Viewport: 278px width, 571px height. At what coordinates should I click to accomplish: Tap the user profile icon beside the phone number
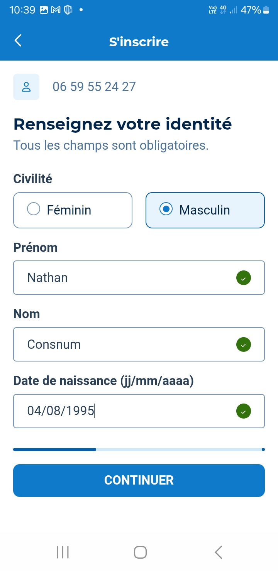pyautogui.click(x=26, y=87)
